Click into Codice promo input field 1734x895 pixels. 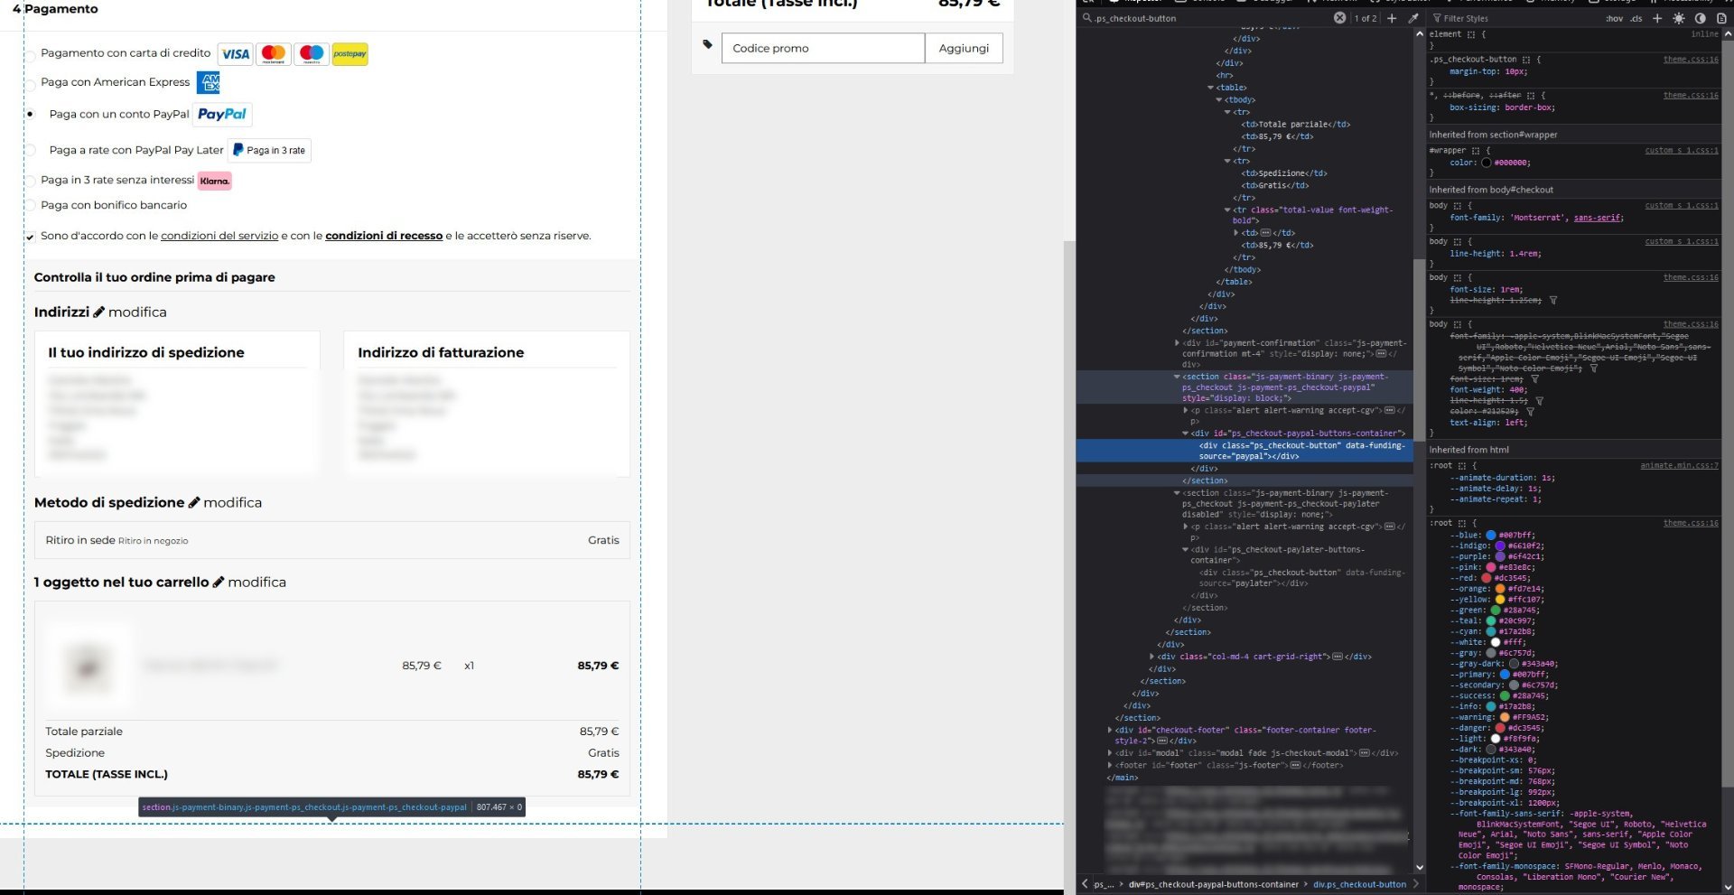823,49
